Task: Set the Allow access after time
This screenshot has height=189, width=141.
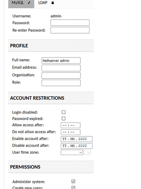Action: pyautogui.click(x=71, y=125)
